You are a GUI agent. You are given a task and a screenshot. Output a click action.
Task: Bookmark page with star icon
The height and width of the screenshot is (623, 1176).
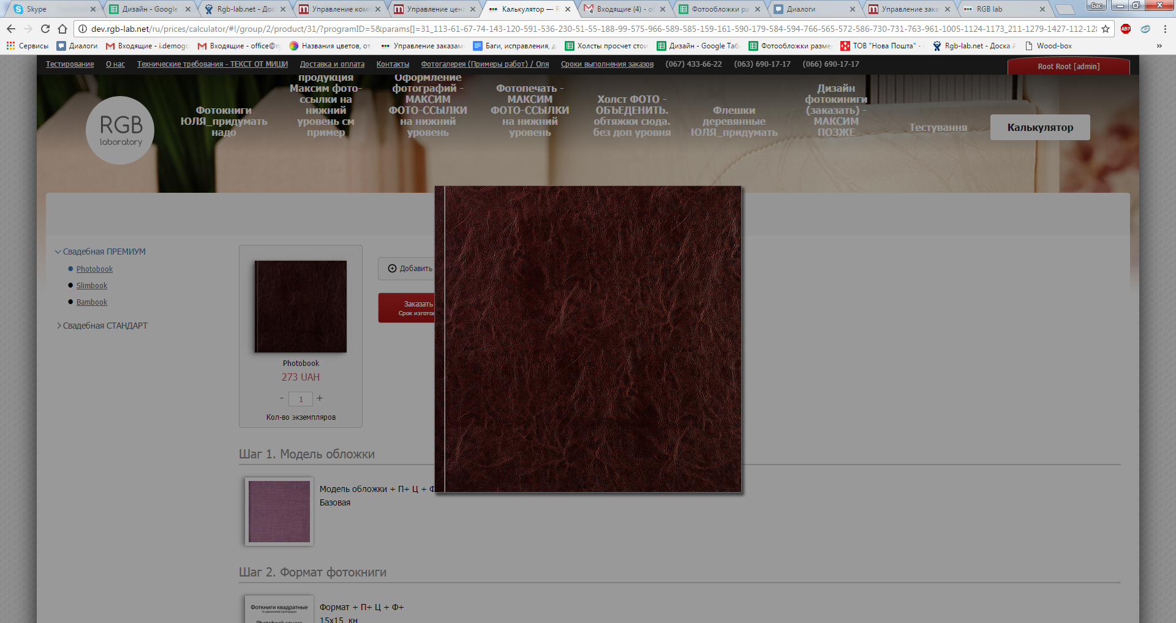(x=1106, y=29)
